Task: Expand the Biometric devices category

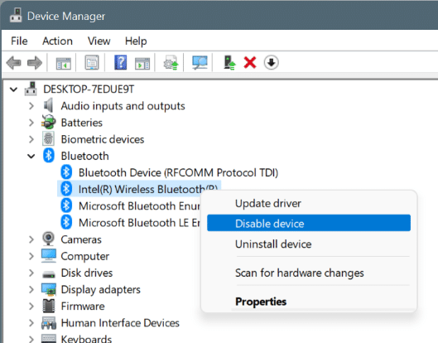Action: click(31, 139)
